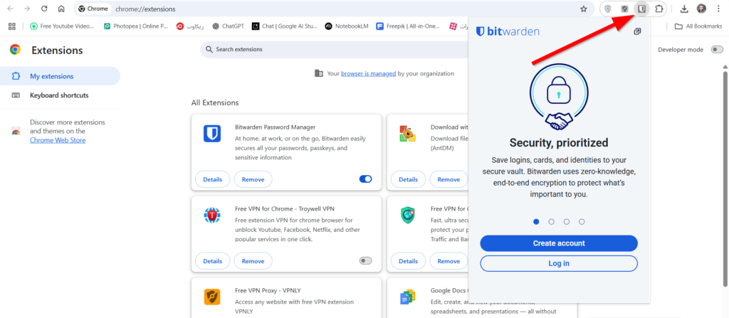The image size is (729, 318).
Task: Click the Bitwarden Password Manager card icon
Action: (x=212, y=134)
